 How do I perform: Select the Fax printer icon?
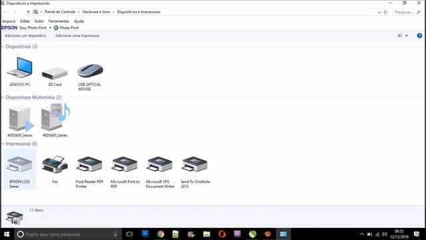tap(55, 165)
